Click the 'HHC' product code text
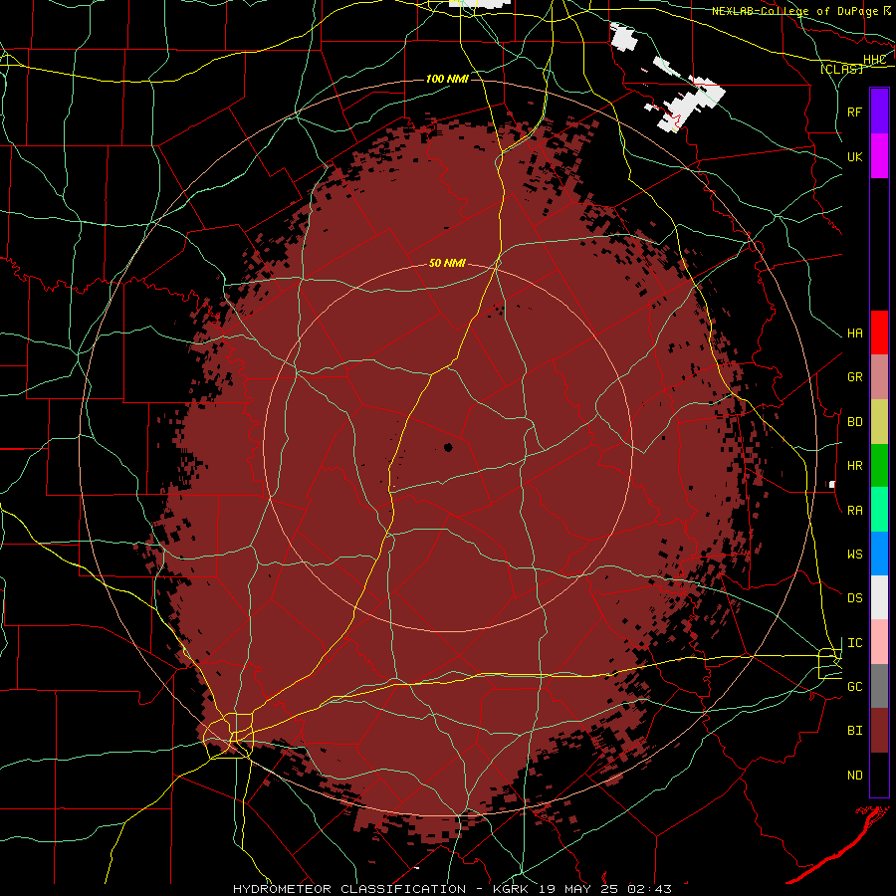The height and width of the screenshot is (896, 896). click(874, 60)
